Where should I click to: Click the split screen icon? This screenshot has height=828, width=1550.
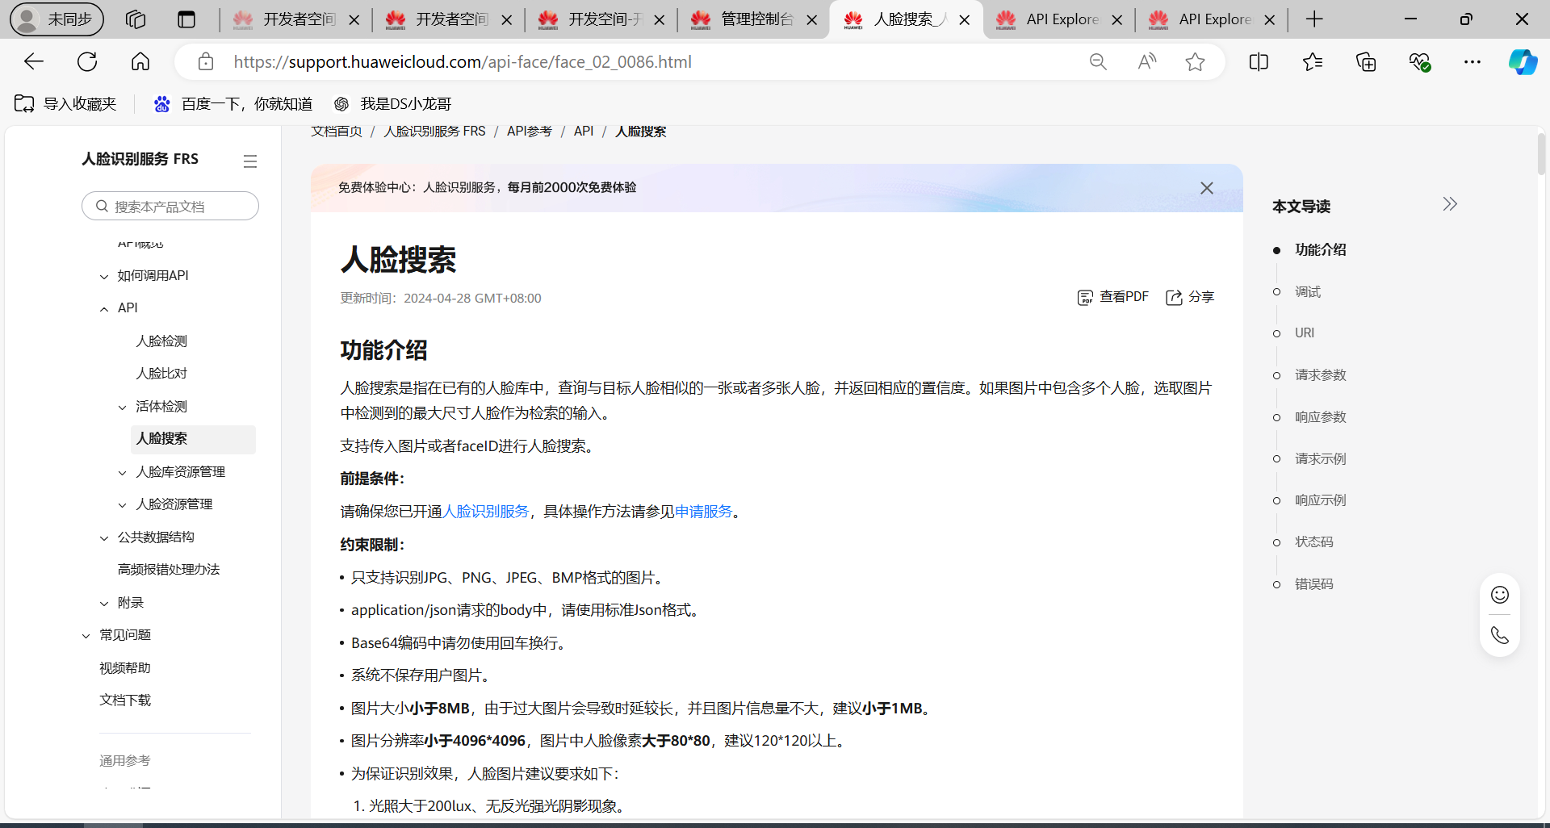[1258, 62]
